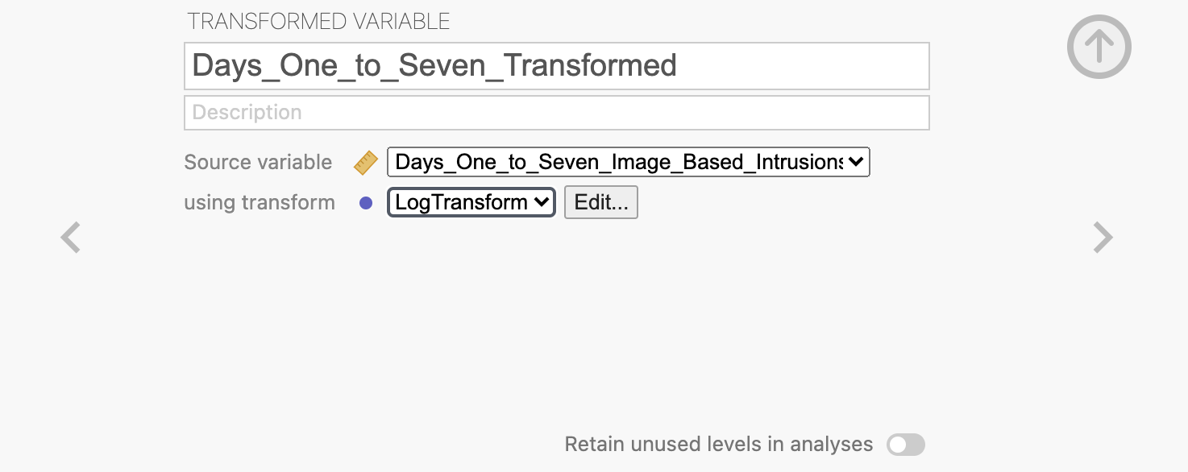The height and width of the screenshot is (472, 1188).
Task: Focus the Description input field
Action: pos(557,113)
